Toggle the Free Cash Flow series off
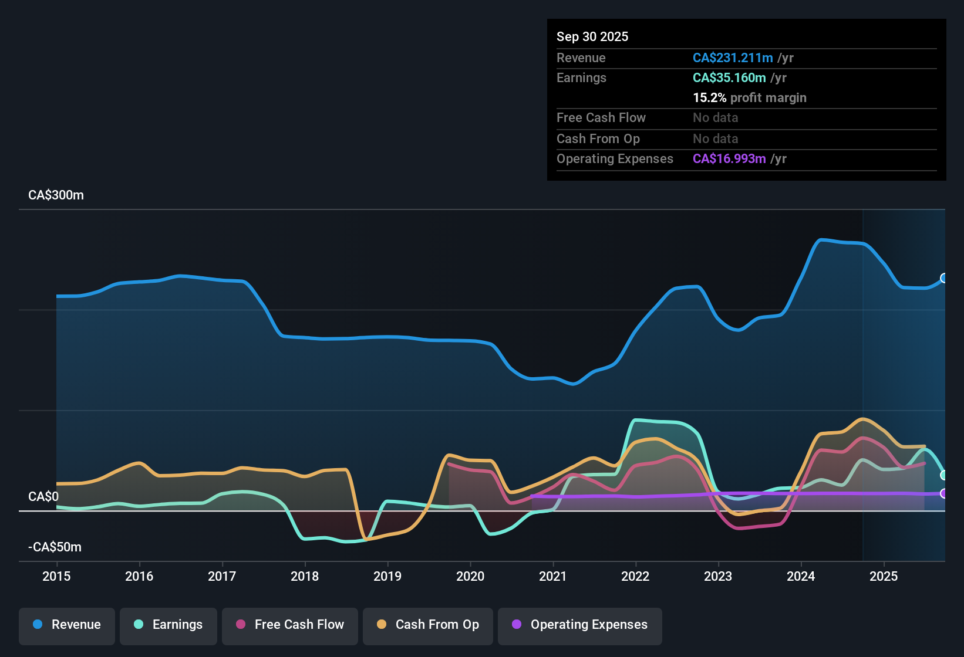 click(289, 625)
